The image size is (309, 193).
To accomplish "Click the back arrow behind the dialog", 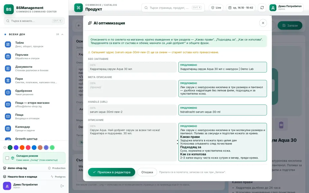I will pyautogui.click(x=79, y=25).
